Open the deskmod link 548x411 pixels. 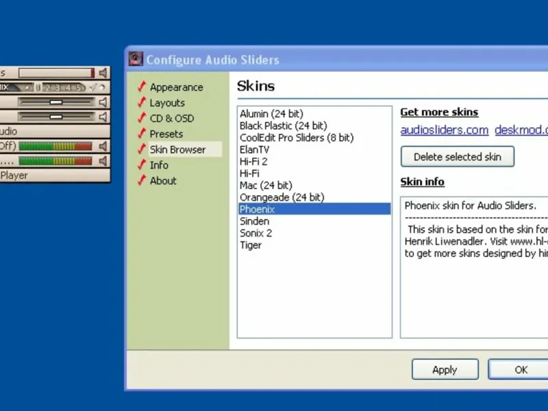(521, 130)
